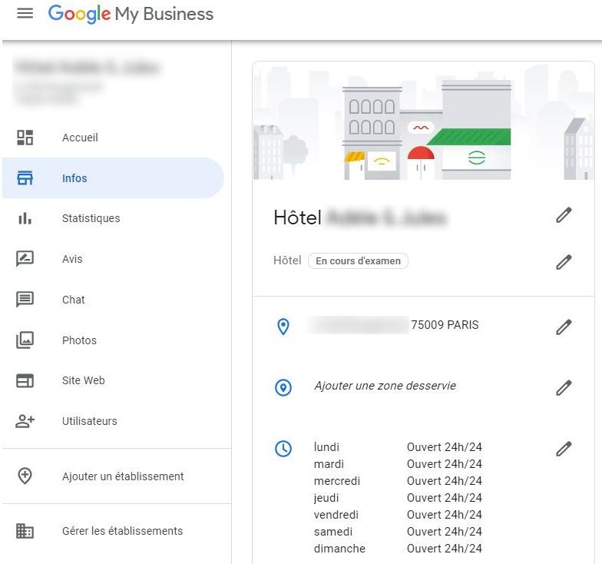Edit the hotel name with pencil icon
This screenshot has height=564, width=602.
pos(564,216)
